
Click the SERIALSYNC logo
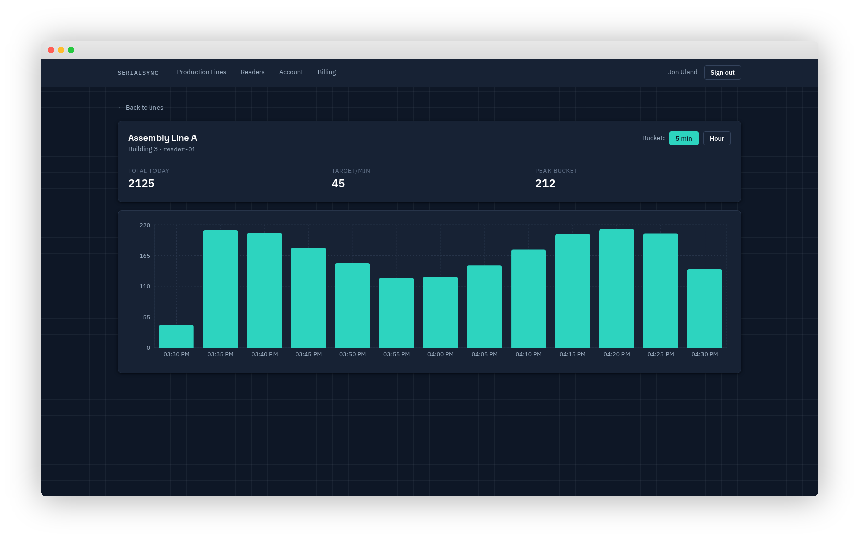pos(138,73)
